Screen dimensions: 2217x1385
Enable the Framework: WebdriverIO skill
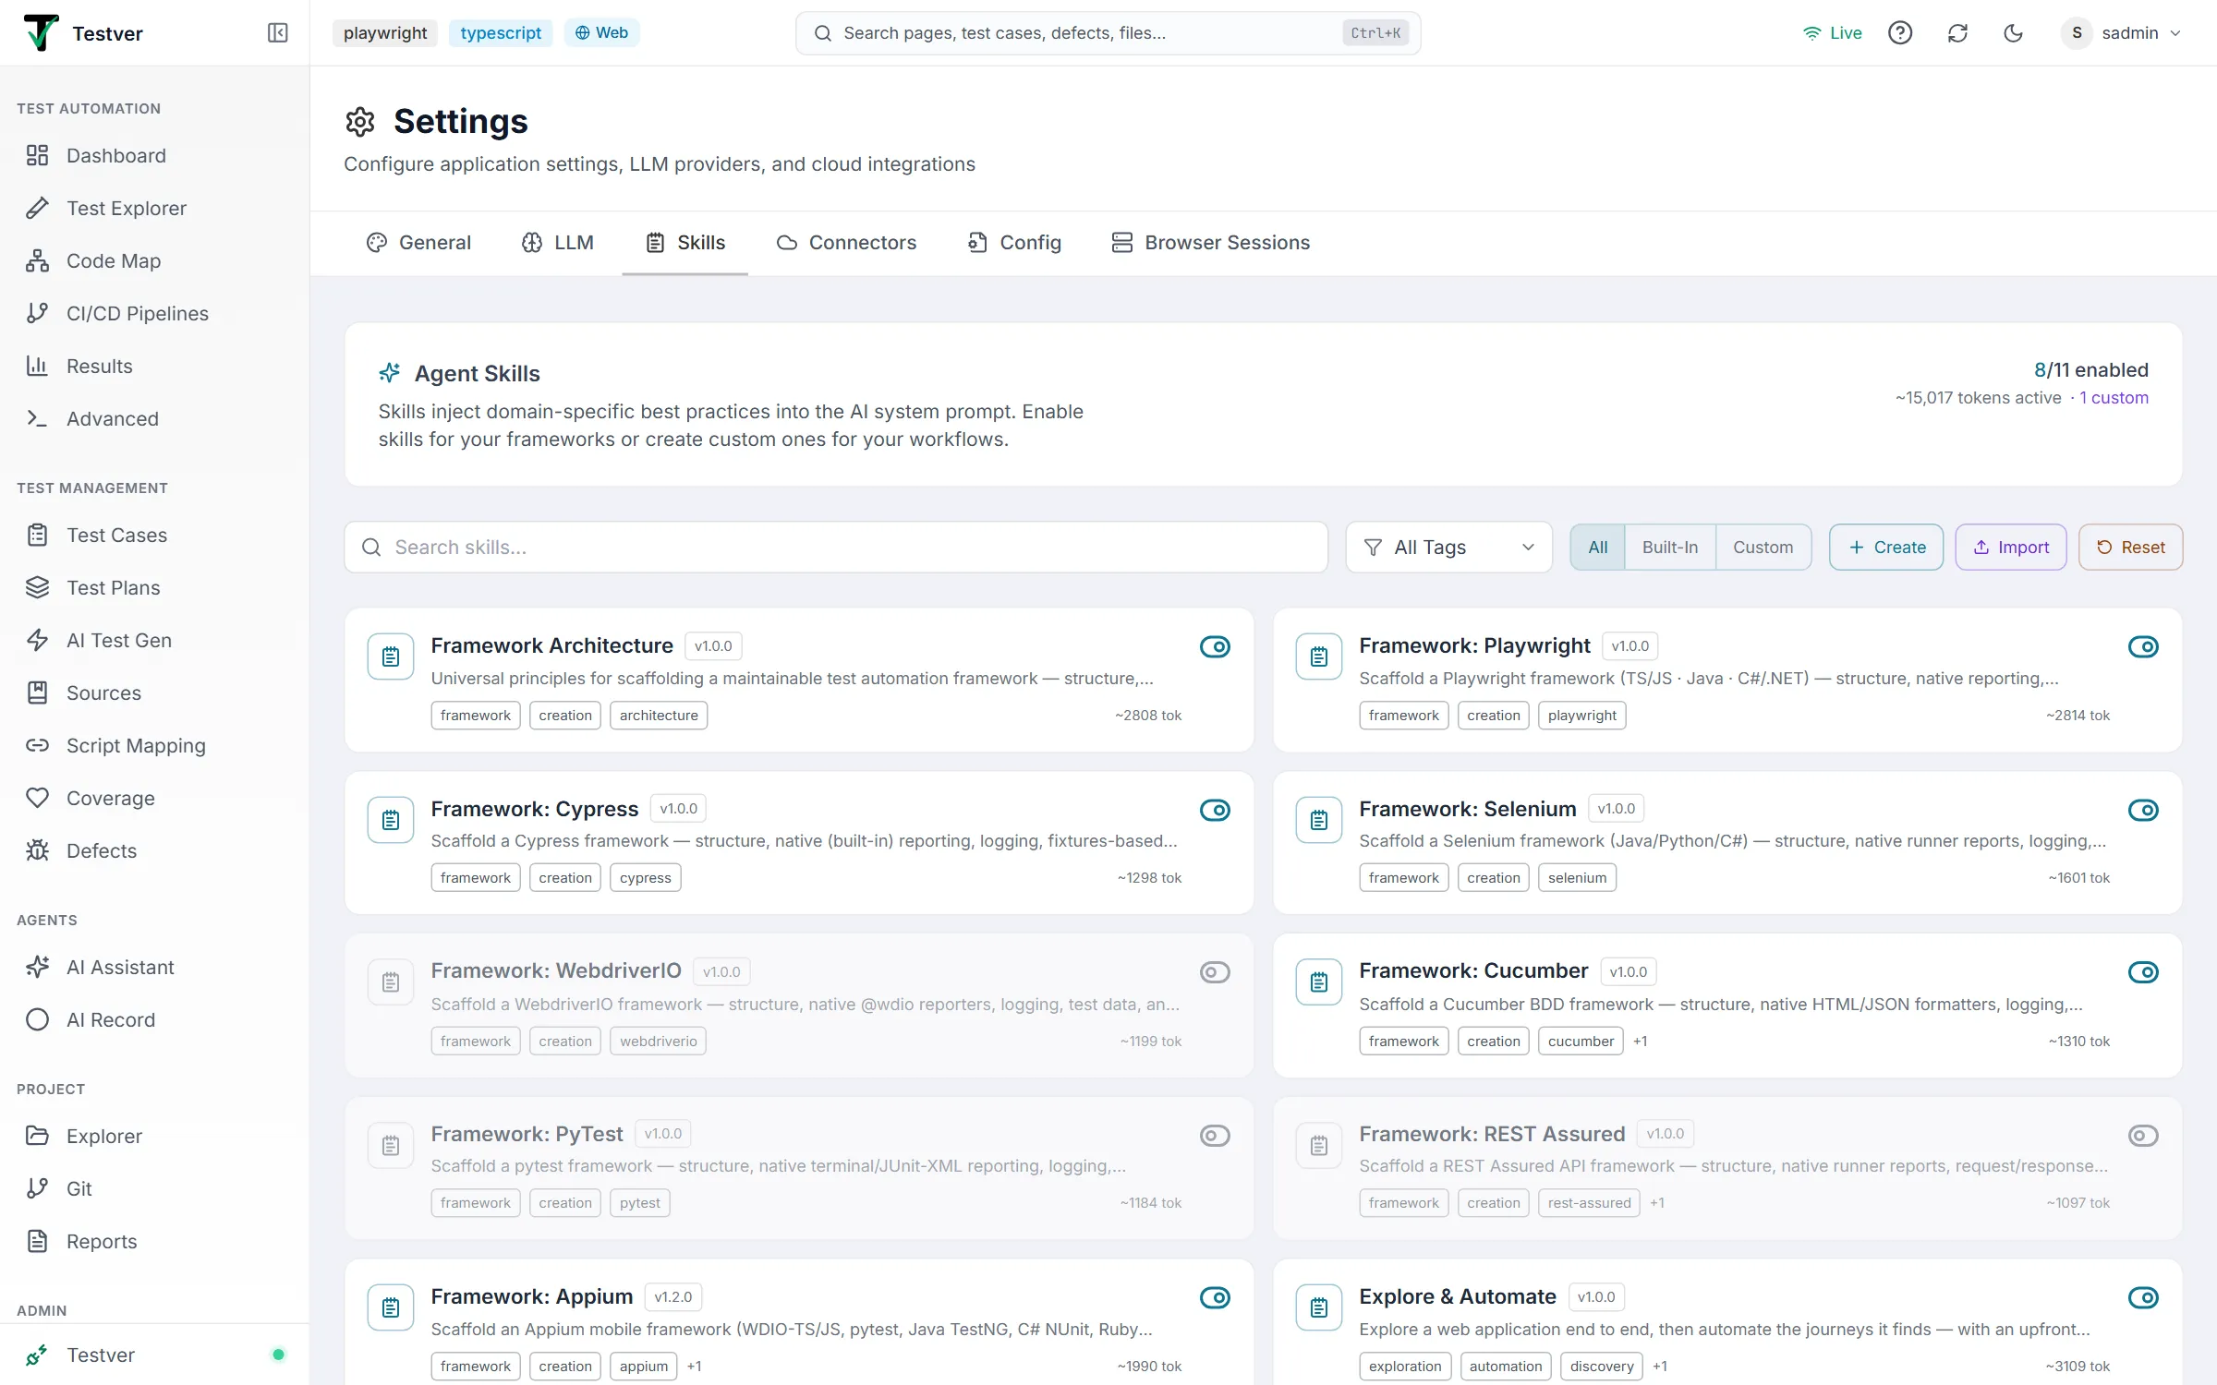pos(1215,972)
